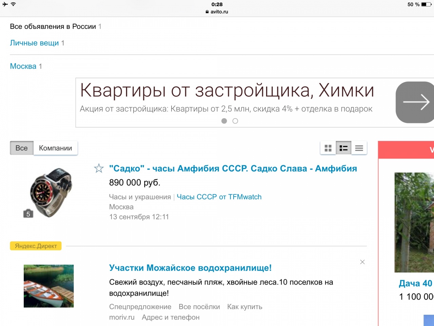Select the list-with-thumbnails view icon

tap(343, 148)
